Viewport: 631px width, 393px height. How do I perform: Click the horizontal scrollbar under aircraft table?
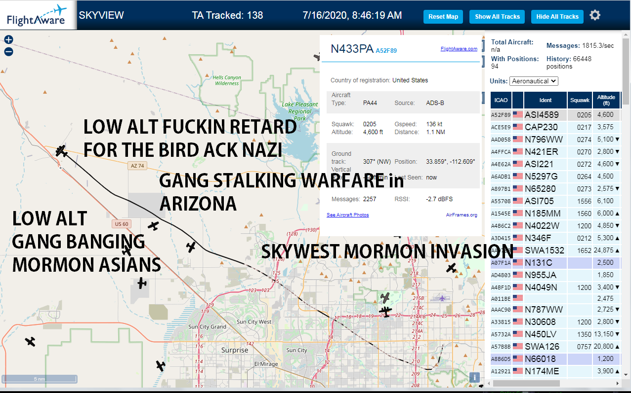click(x=525, y=383)
